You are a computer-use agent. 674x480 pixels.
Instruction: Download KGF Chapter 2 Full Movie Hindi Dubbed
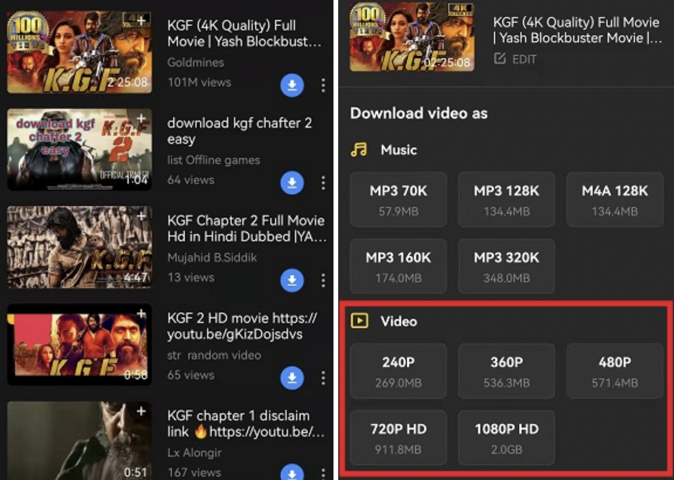pyautogui.click(x=293, y=280)
